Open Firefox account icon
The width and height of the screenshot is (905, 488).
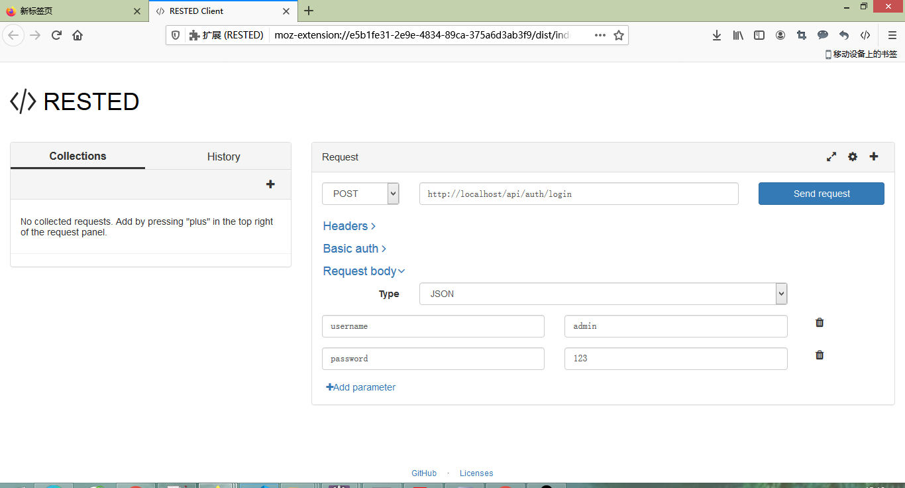click(x=780, y=35)
